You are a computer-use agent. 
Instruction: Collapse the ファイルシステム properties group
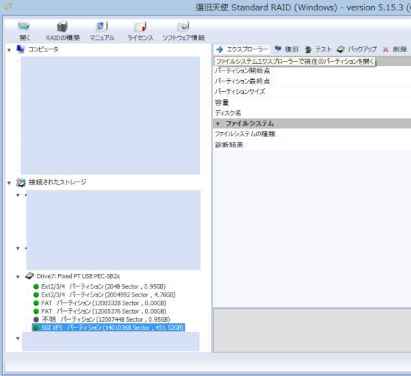click(x=218, y=123)
